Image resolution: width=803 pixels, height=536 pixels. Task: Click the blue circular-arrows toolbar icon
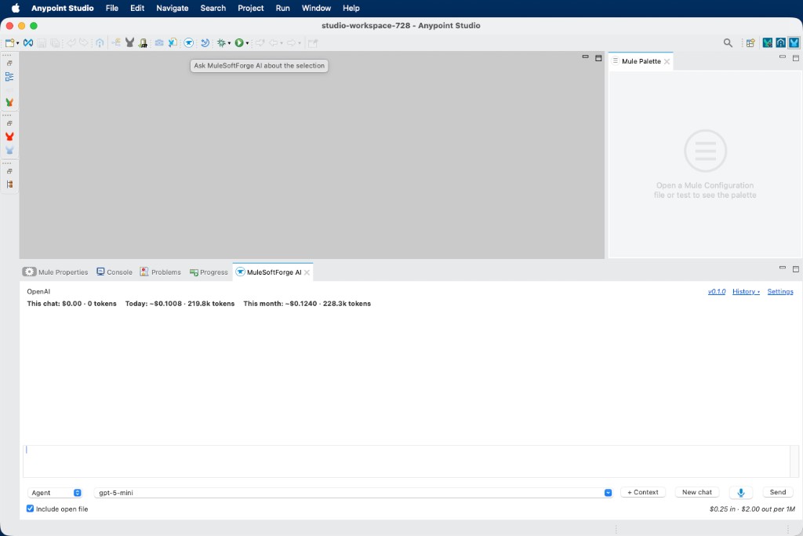(205, 43)
